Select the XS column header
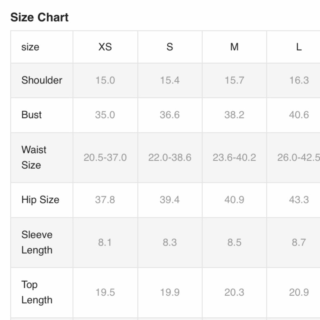Viewport: 320px width, 320px height. tap(105, 47)
